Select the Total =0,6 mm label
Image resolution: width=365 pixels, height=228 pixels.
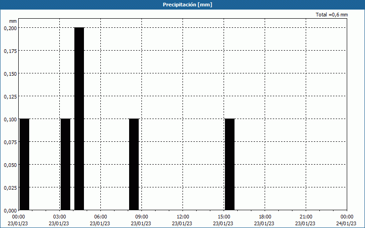click(332, 15)
